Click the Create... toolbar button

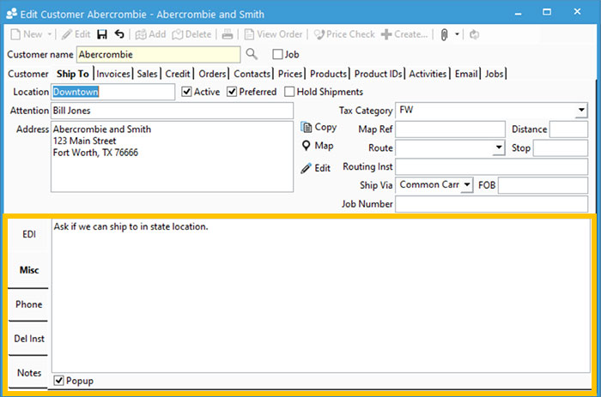[404, 34]
